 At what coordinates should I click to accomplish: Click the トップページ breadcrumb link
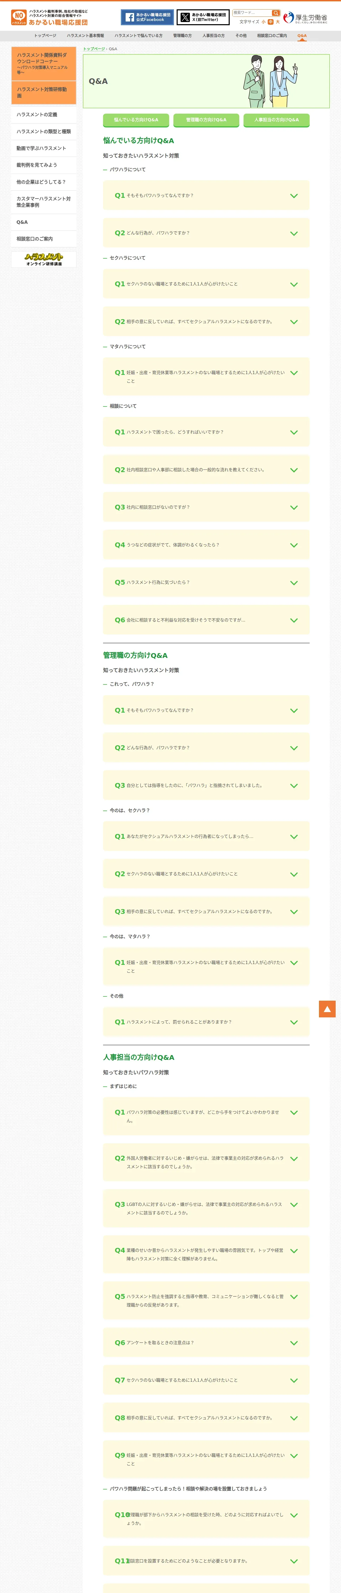coord(94,49)
